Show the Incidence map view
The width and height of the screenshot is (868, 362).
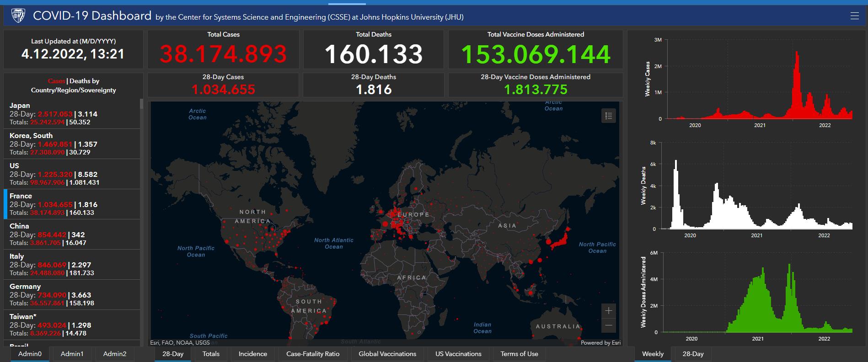252,354
